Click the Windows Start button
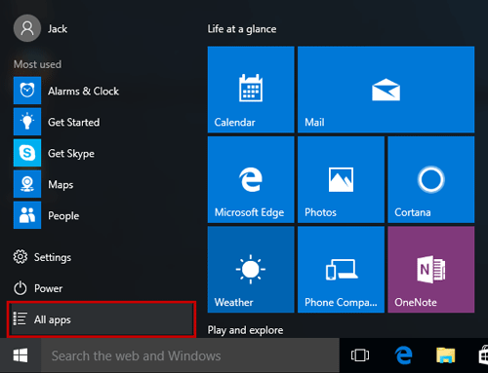 point(20,355)
